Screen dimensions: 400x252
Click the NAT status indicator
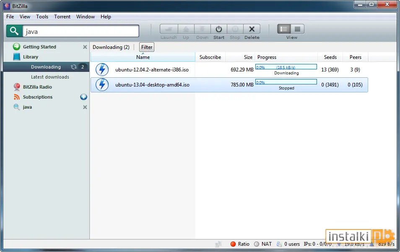click(x=257, y=244)
